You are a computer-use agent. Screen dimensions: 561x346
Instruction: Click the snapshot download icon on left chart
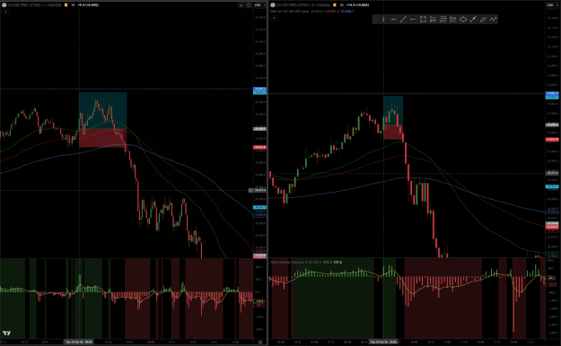pos(241,5)
